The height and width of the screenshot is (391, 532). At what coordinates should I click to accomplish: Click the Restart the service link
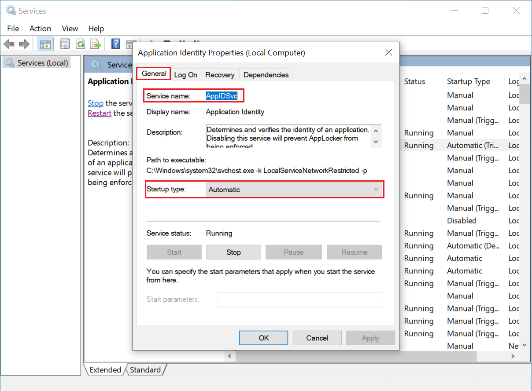point(100,113)
